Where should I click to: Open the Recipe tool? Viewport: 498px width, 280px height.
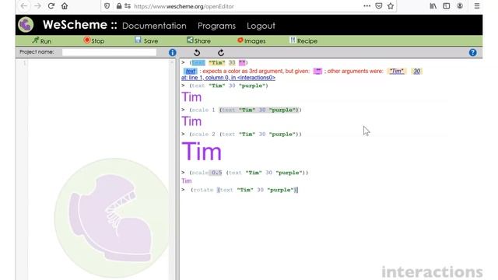point(303,40)
